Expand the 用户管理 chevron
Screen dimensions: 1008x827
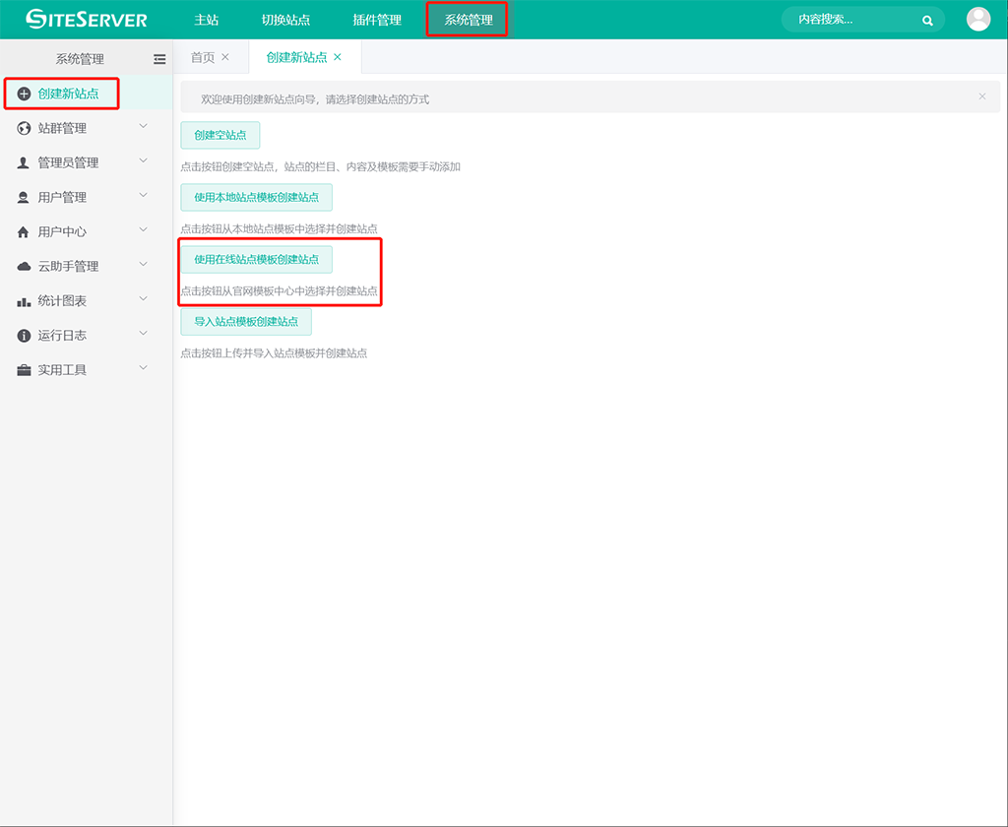coord(144,196)
